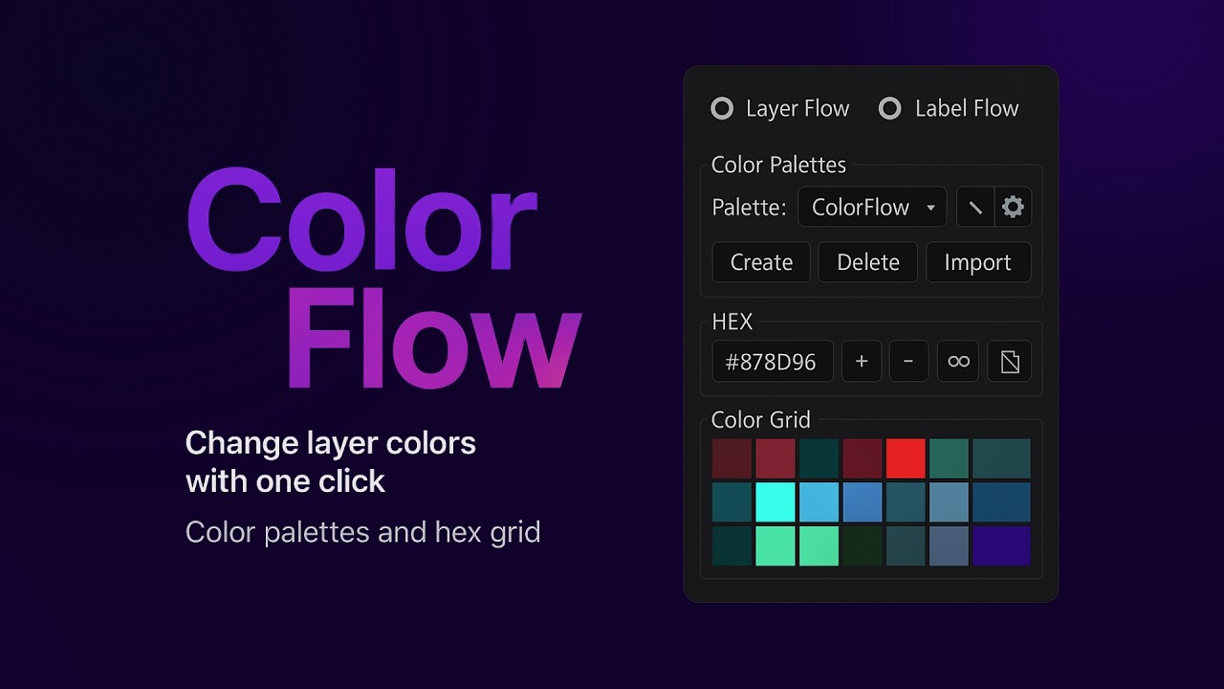Click the plus icon beside the HEX field

tap(862, 361)
